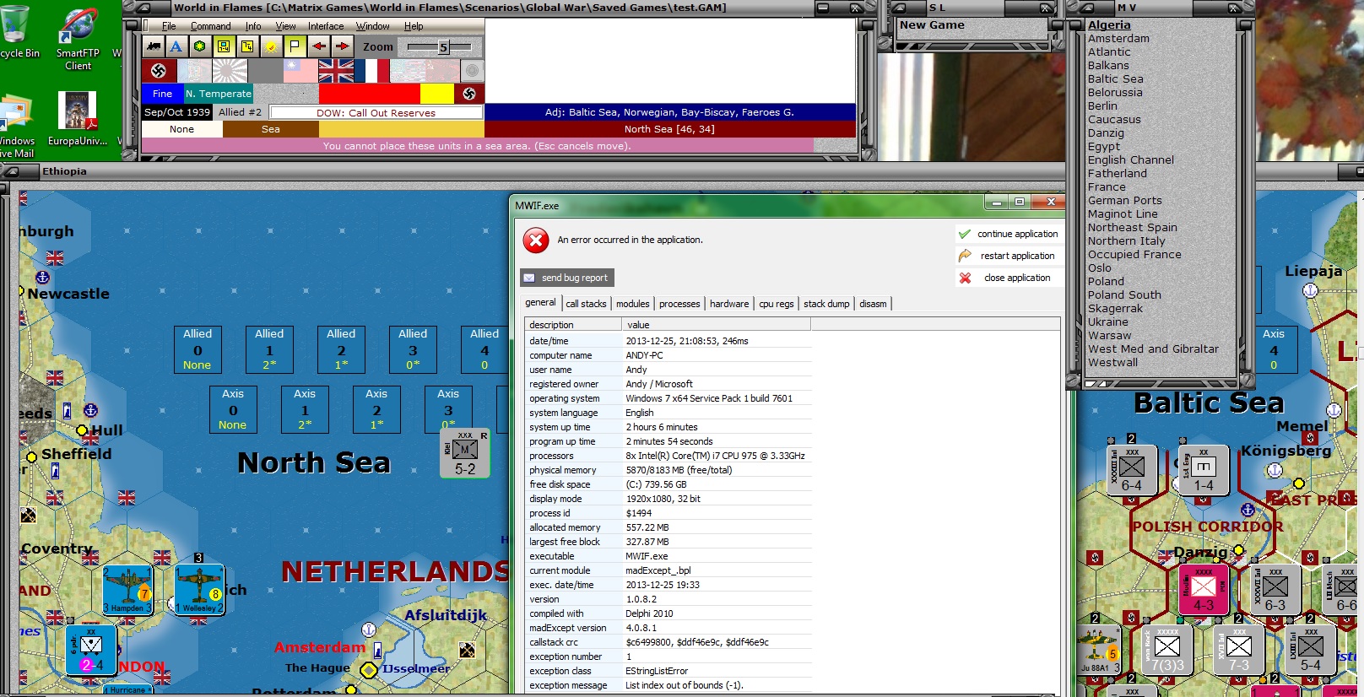Click the yellow color swatch in weather row
The width and height of the screenshot is (1364, 697).
[x=437, y=94]
